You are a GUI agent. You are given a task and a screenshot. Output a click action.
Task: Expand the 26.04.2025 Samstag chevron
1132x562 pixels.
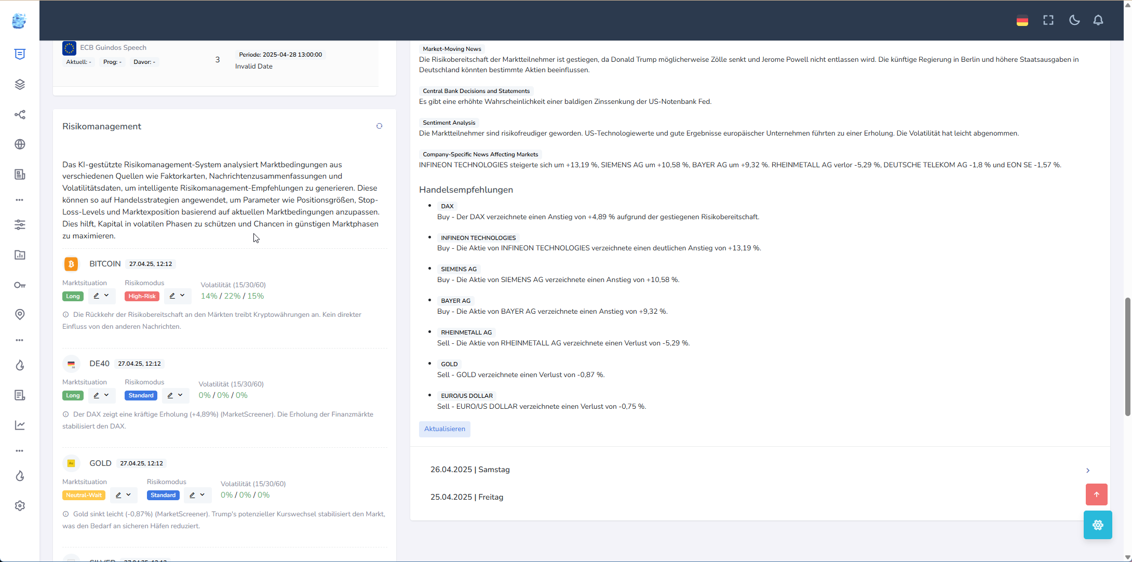tap(1088, 470)
